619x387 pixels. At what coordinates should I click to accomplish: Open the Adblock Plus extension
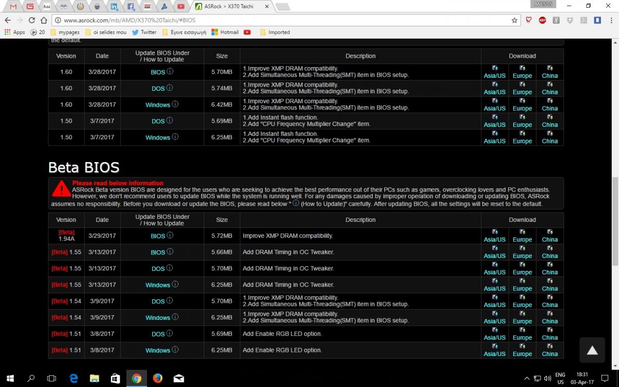point(543,20)
